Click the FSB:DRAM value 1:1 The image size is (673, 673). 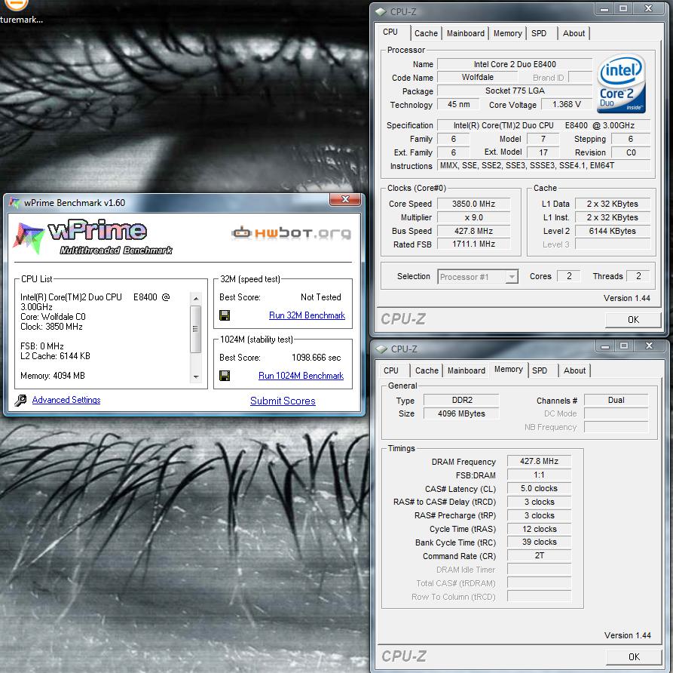[539, 475]
